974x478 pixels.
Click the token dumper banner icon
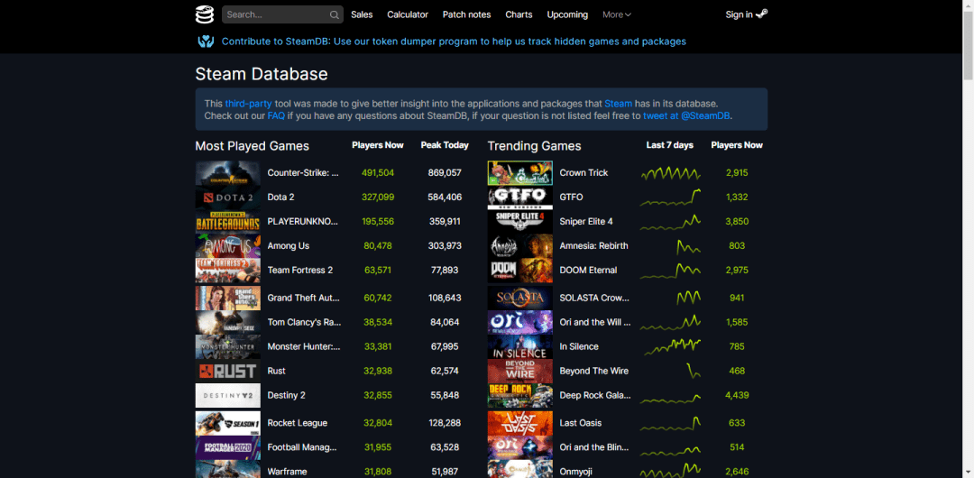click(x=206, y=41)
